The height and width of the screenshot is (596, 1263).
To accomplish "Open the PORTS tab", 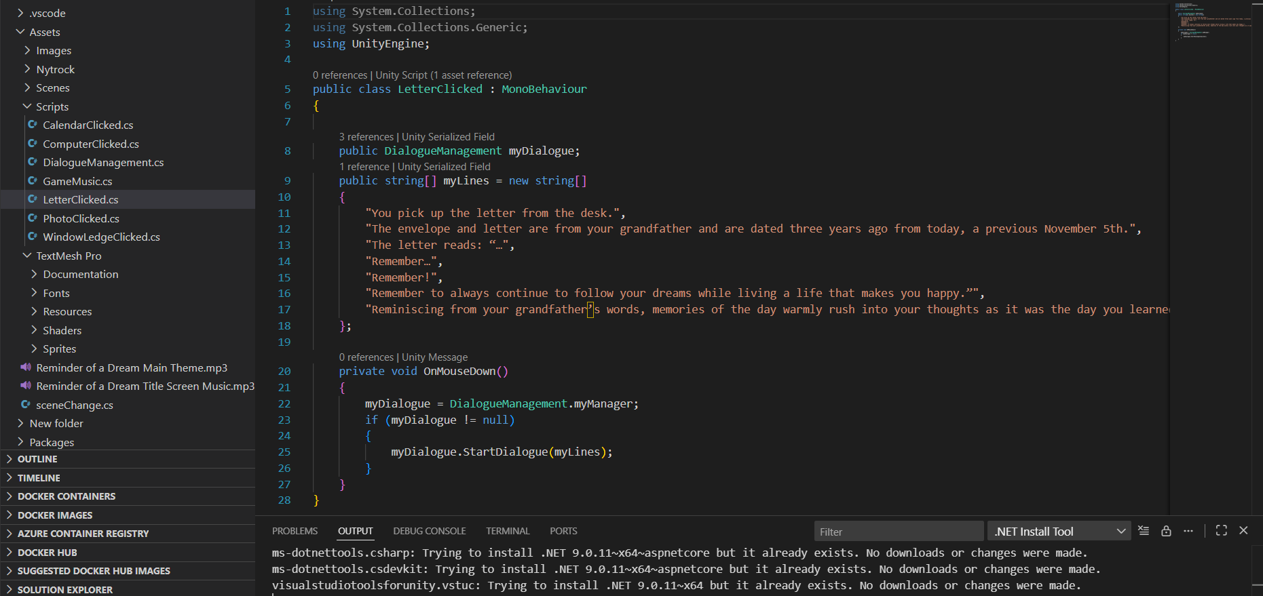I will (563, 531).
